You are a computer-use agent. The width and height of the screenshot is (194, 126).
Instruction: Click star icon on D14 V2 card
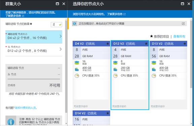click(x=108, y=113)
